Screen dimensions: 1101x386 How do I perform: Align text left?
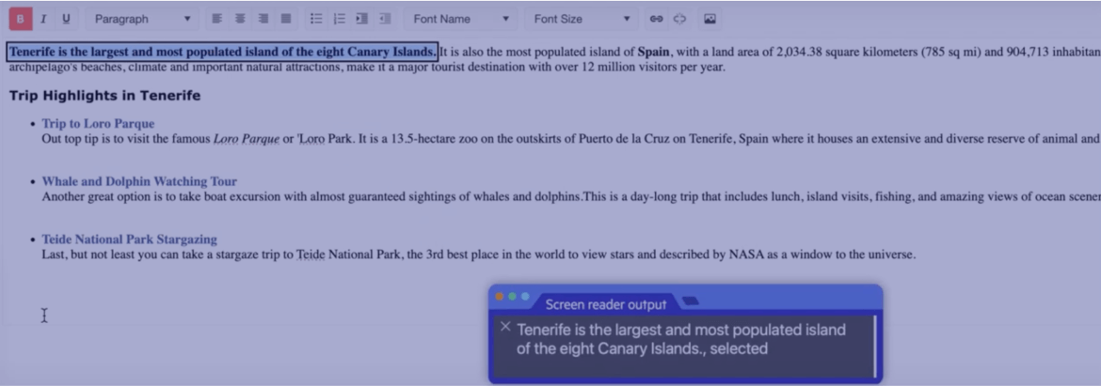click(x=217, y=19)
